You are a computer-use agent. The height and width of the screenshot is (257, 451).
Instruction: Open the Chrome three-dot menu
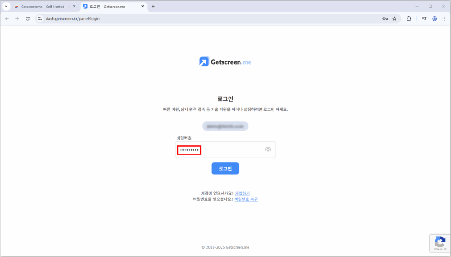click(x=444, y=18)
